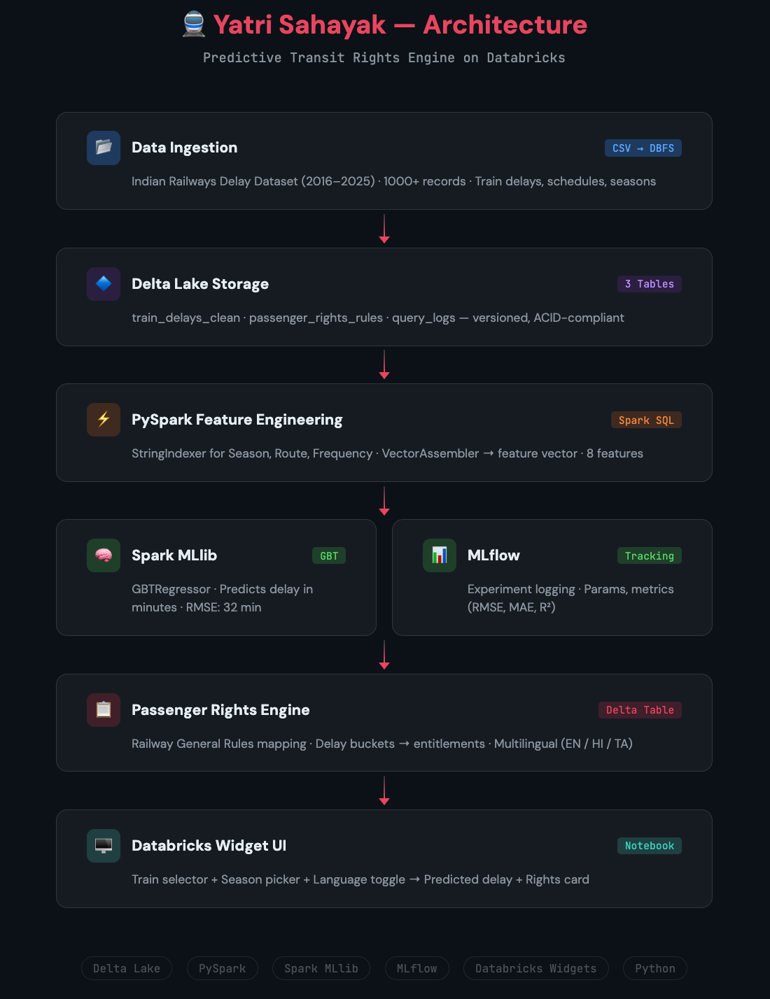Click the PySpark lightning bolt icon
This screenshot has height=999, width=770.
[104, 420]
